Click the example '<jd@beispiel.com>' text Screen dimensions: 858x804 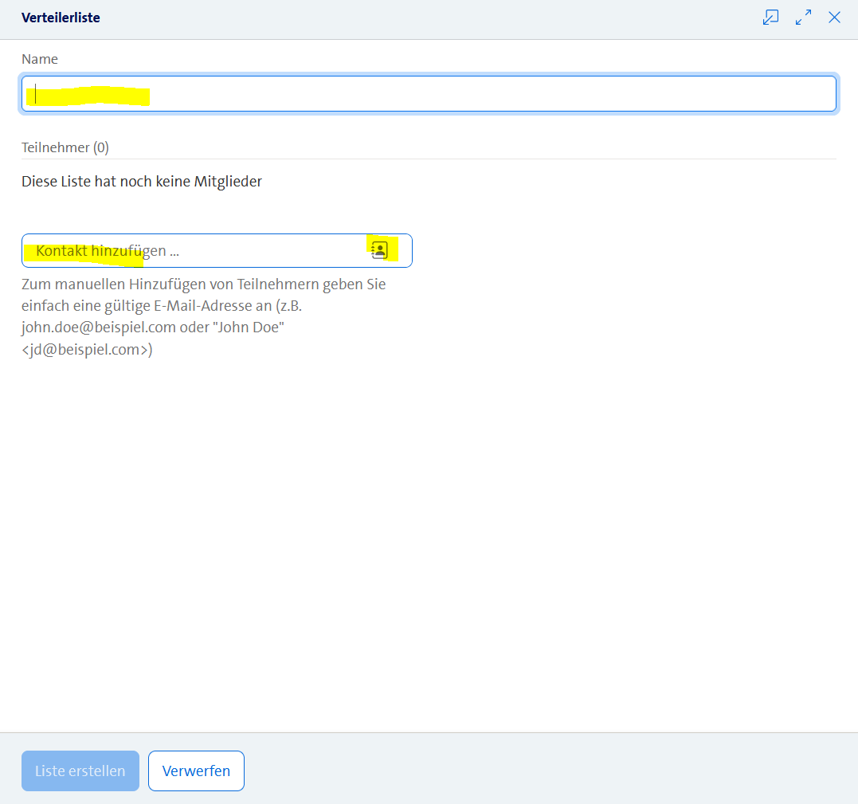tap(87, 349)
